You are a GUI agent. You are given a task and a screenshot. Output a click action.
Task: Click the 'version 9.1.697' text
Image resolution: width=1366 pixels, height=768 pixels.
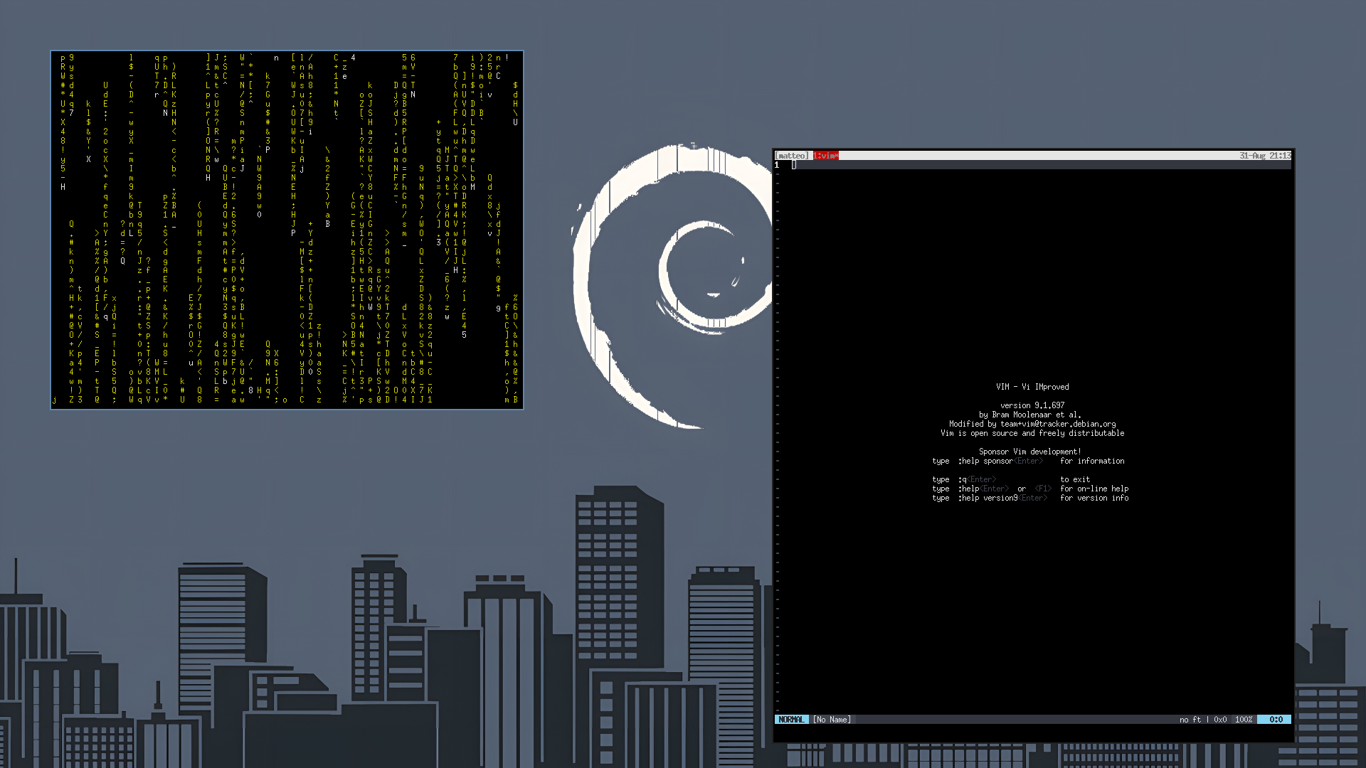tap(1032, 405)
